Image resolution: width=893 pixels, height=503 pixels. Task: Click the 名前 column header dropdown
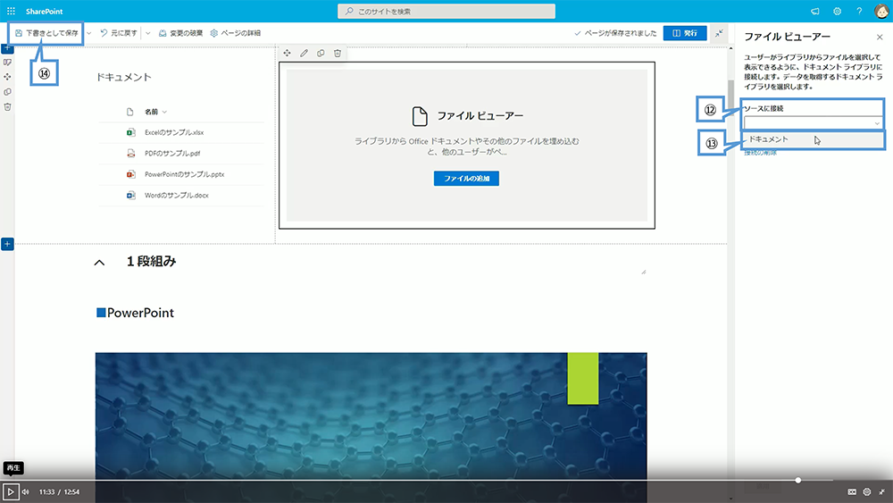click(x=155, y=112)
